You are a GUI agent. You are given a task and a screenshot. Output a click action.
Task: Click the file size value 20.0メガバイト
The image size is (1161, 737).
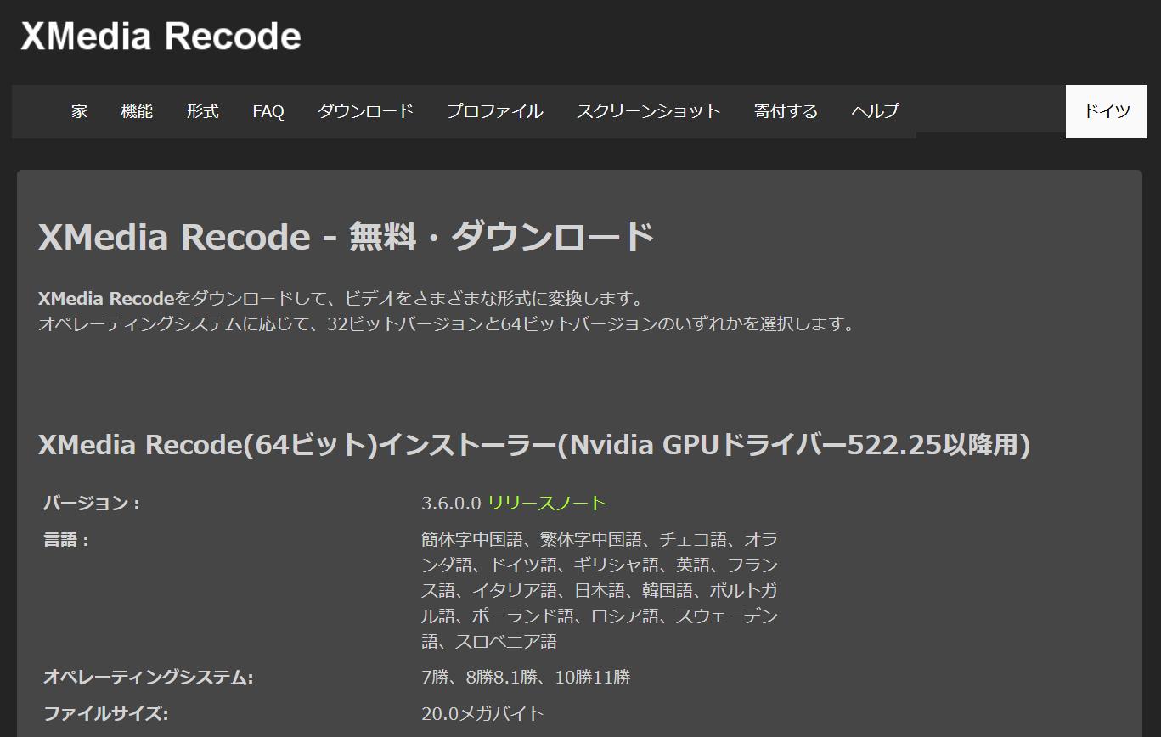pos(482,714)
